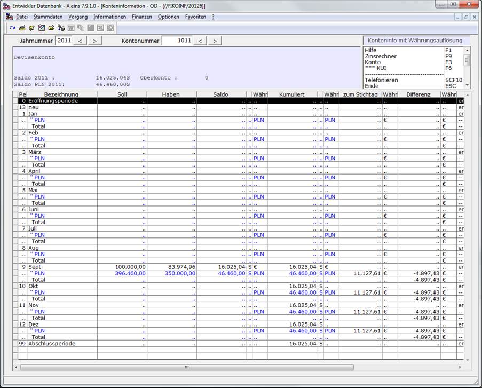Go to next year with Jahrnummer arrow
The height and width of the screenshot is (388, 482).
[x=94, y=41]
